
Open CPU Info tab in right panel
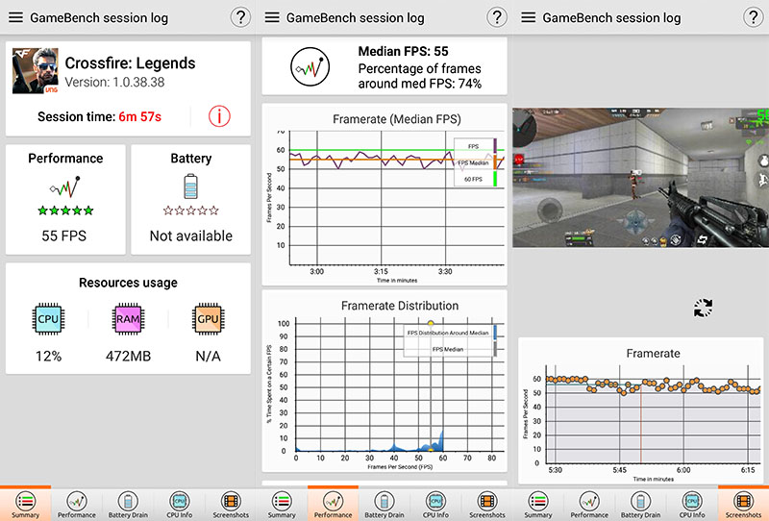pos(692,505)
